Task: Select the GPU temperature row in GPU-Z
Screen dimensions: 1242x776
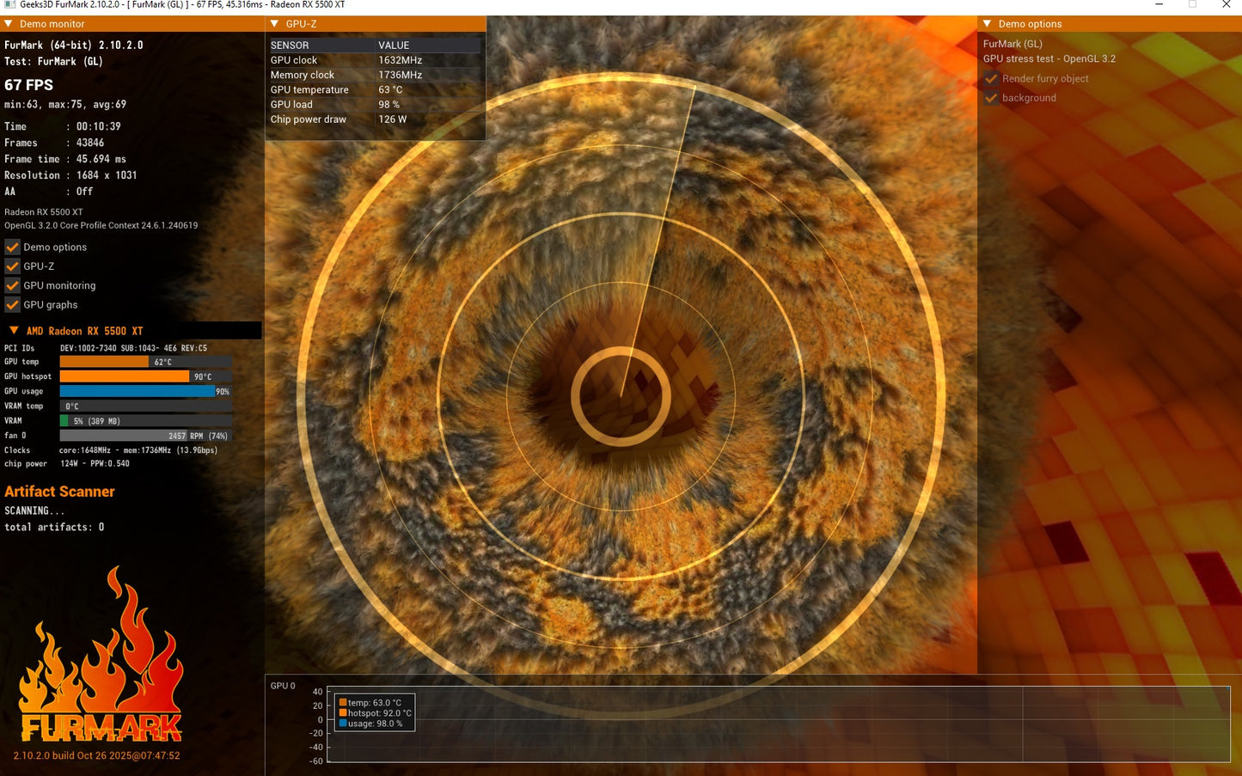Action: [376, 89]
